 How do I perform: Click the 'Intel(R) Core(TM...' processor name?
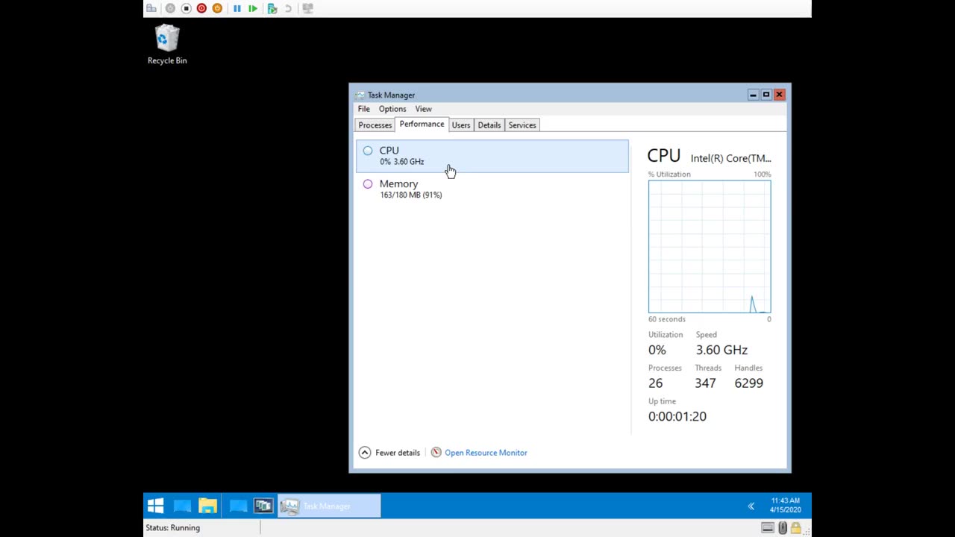[731, 158]
